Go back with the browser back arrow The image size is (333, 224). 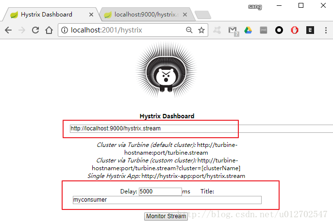pyautogui.click(x=8, y=30)
